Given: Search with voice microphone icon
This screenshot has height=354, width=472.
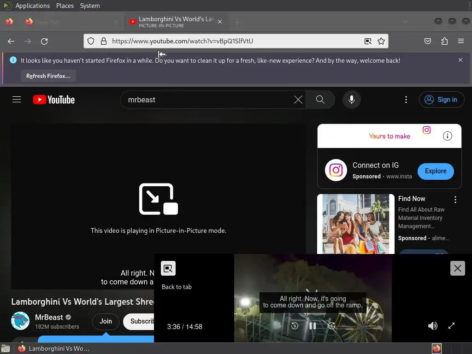Looking at the screenshot, I should (351, 100).
